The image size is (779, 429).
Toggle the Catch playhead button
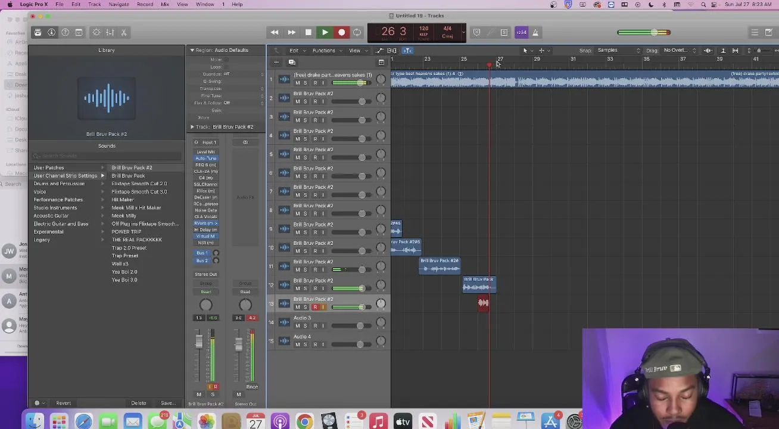click(x=407, y=51)
